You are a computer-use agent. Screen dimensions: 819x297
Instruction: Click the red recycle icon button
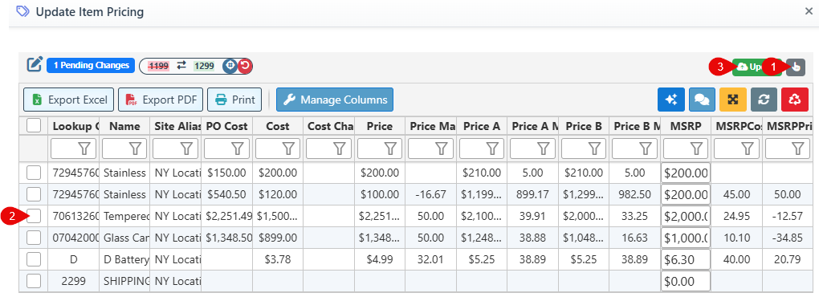click(795, 100)
